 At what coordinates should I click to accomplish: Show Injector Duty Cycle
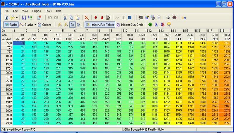[x=130, y=25]
